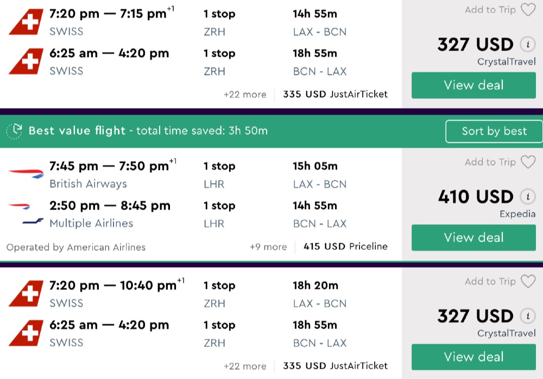This screenshot has height=379, width=543.
Task: Open 335 USD JustAirTicket offer in top card
Action: [x=335, y=94]
